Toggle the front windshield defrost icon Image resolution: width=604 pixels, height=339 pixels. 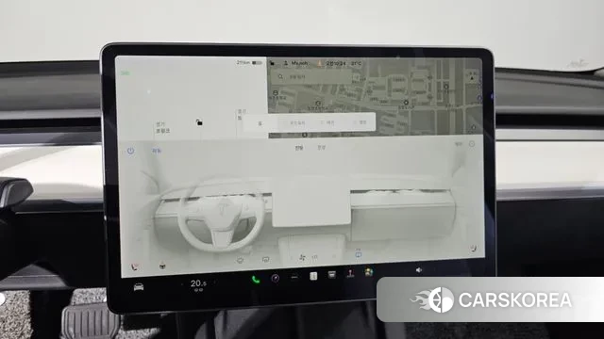(240, 260)
